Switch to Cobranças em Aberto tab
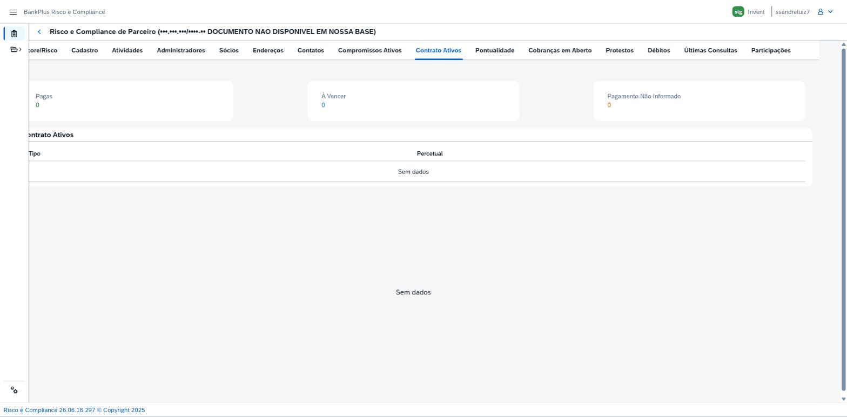This screenshot has width=847, height=417. [x=560, y=50]
